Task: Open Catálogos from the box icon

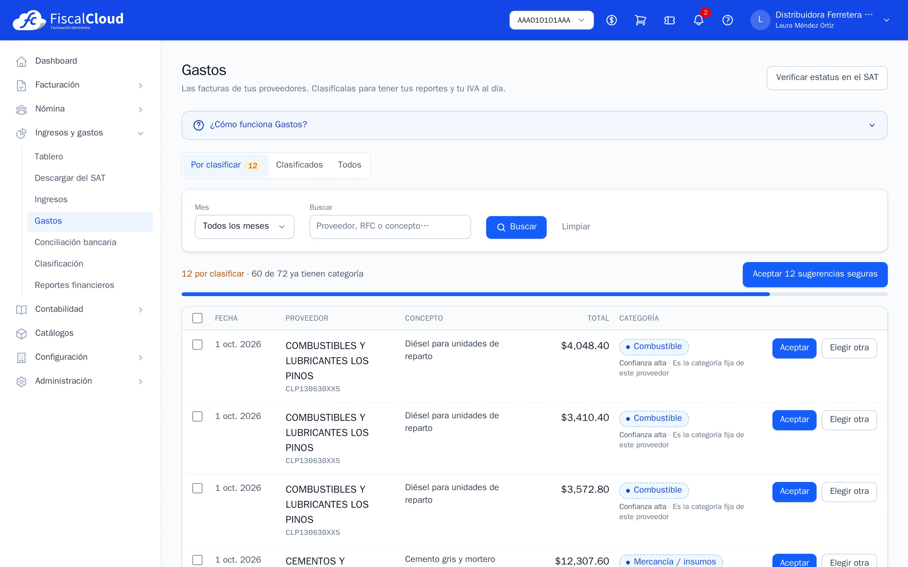Action: pos(21,333)
